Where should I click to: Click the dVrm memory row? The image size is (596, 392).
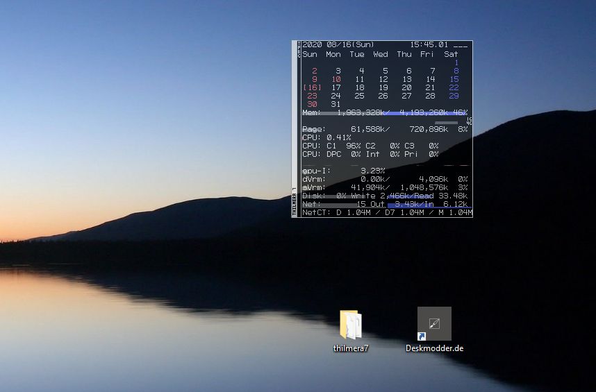[386, 179]
